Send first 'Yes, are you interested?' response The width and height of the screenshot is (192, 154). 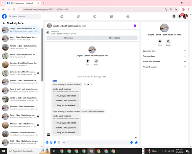tap(66, 96)
